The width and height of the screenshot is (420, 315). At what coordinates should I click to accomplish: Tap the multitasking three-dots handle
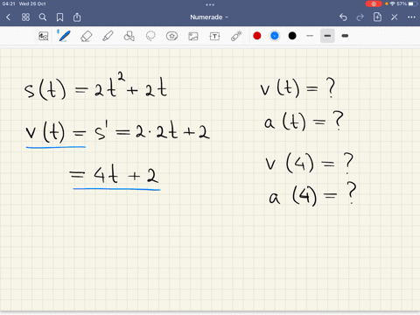click(x=210, y=4)
